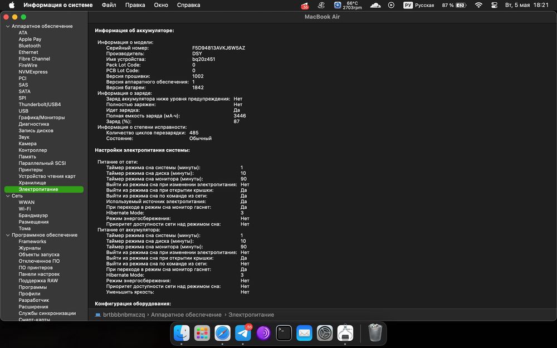Click the battery 87 % indicator
557x348 pixels.
pyautogui.click(x=453, y=5)
